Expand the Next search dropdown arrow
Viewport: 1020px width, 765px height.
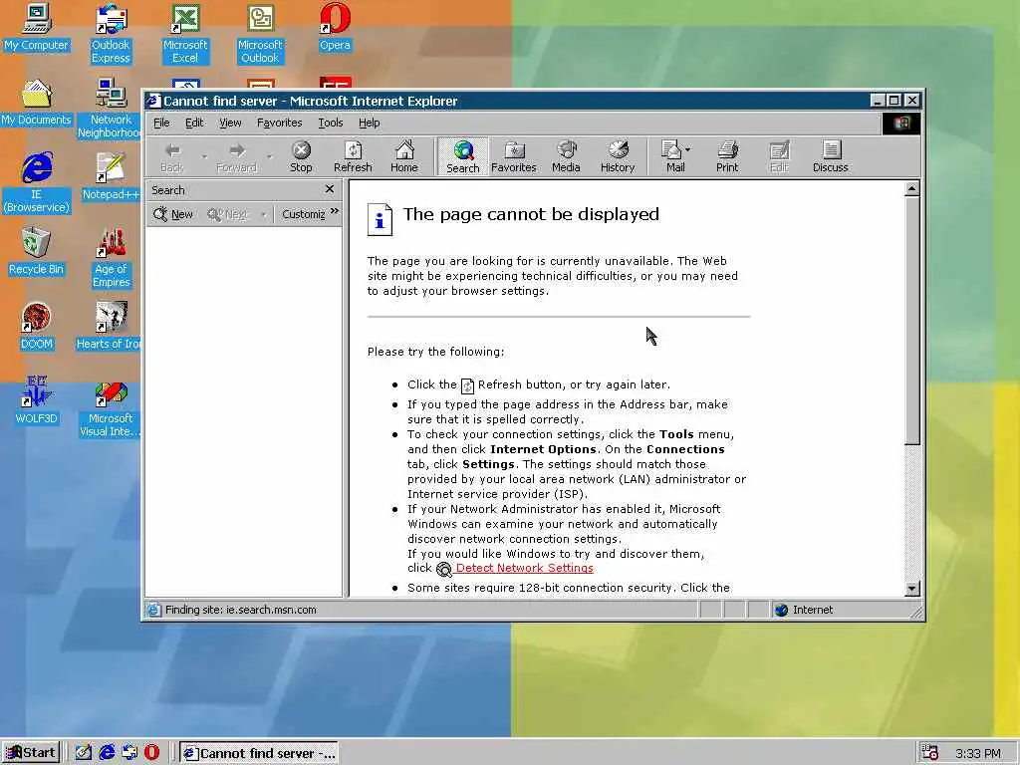coord(263,214)
